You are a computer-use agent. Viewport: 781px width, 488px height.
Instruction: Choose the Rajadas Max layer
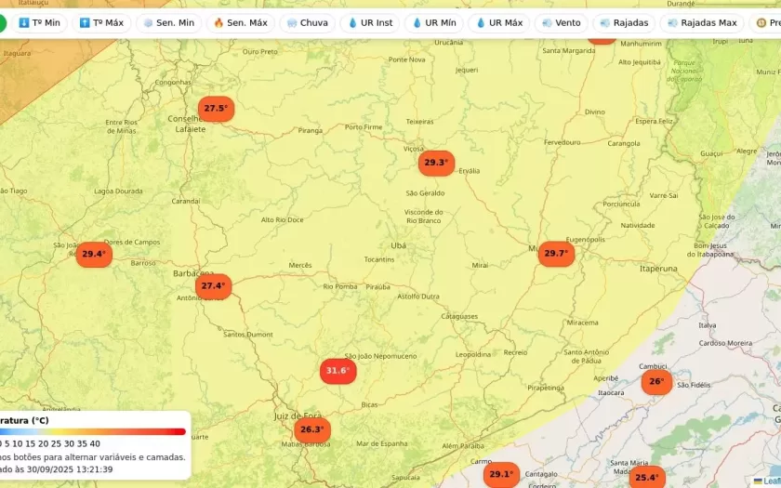702,22
